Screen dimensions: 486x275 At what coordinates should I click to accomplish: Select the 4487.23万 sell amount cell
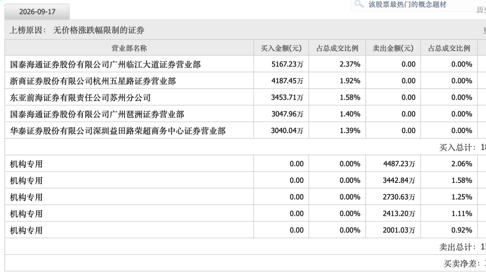pos(393,164)
